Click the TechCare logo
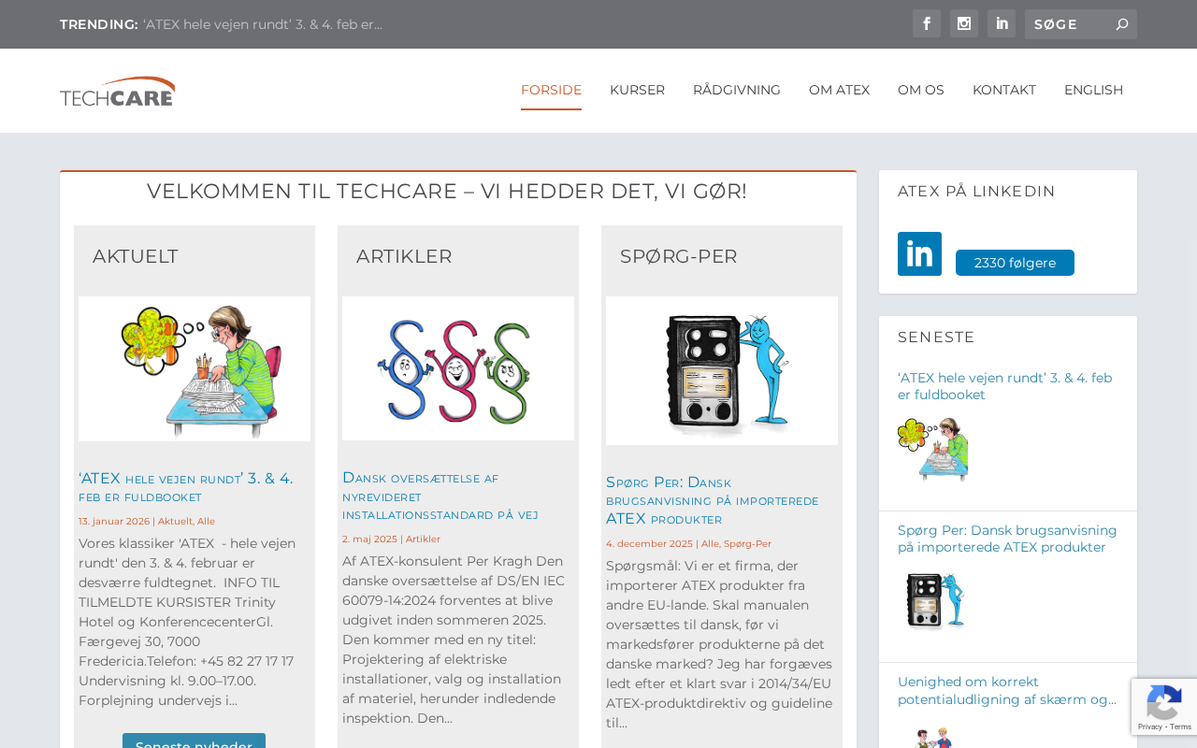Image resolution: width=1197 pixels, height=748 pixels. point(118,91)
